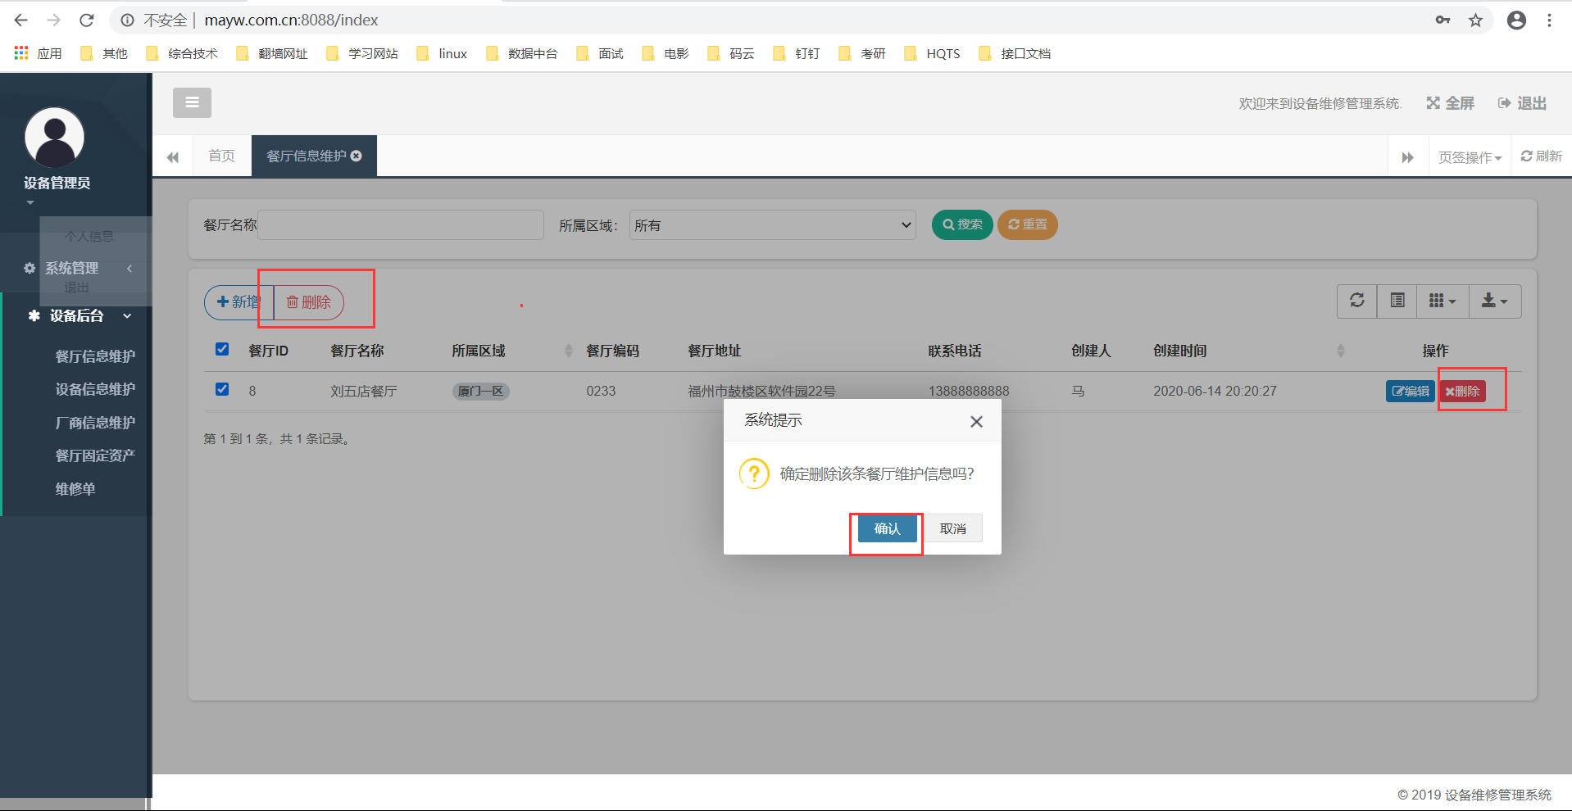Toggle the card view list icon
The width and height of the screenshot is (1572, 811).
pyautogui.click(x=1397, y=301)
